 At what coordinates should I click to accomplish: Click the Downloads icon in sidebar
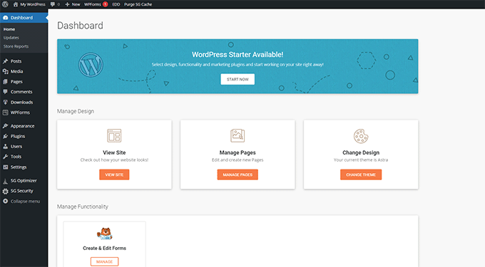(5, 102)
